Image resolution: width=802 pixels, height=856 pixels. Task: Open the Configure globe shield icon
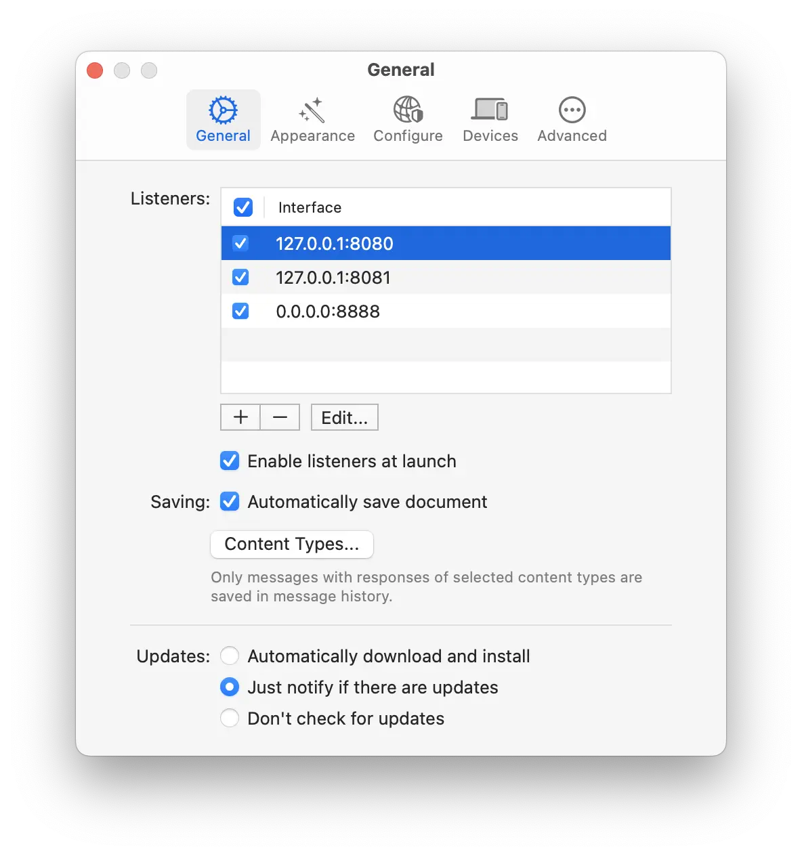(x=408, y=110)
